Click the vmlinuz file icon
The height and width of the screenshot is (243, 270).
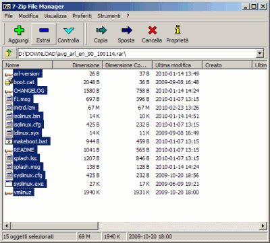click(x=9, y=193)
